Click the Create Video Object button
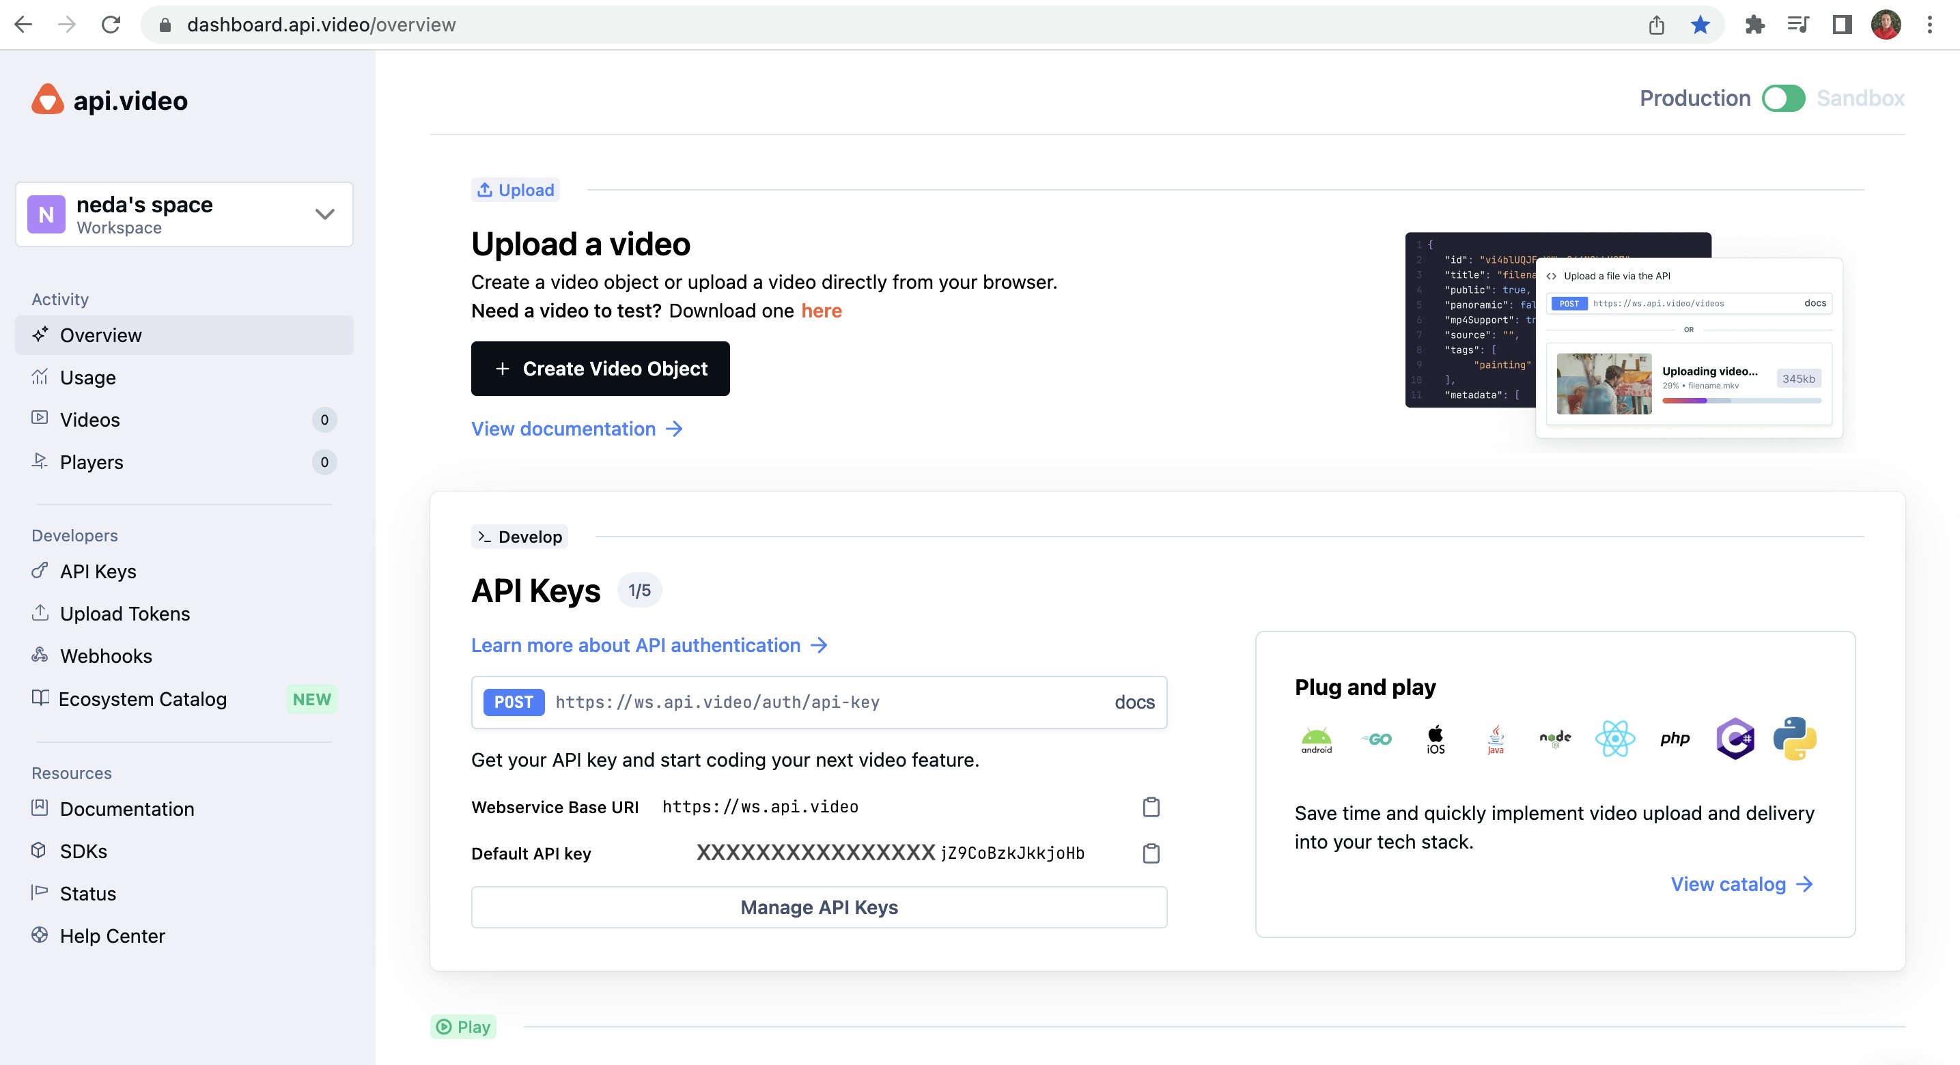Screen dimensions: 1960x1065 [600, 369]
